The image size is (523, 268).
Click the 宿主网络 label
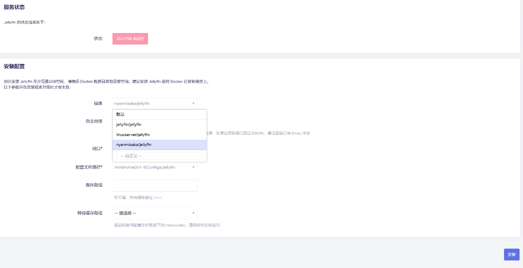(x=94, y=121)
